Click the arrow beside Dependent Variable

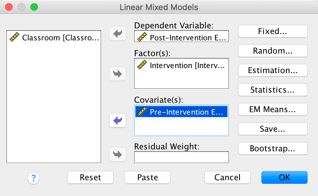pyautogui.click(x=118, y=34)
